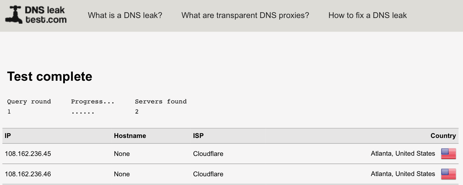The width and height of the screenshot is (463, 185).
Task: Click the 'Test complete' heading
Action: point(50,77)
